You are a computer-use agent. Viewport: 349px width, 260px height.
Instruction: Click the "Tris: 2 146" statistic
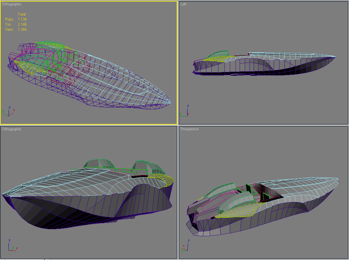pos(16,24)
